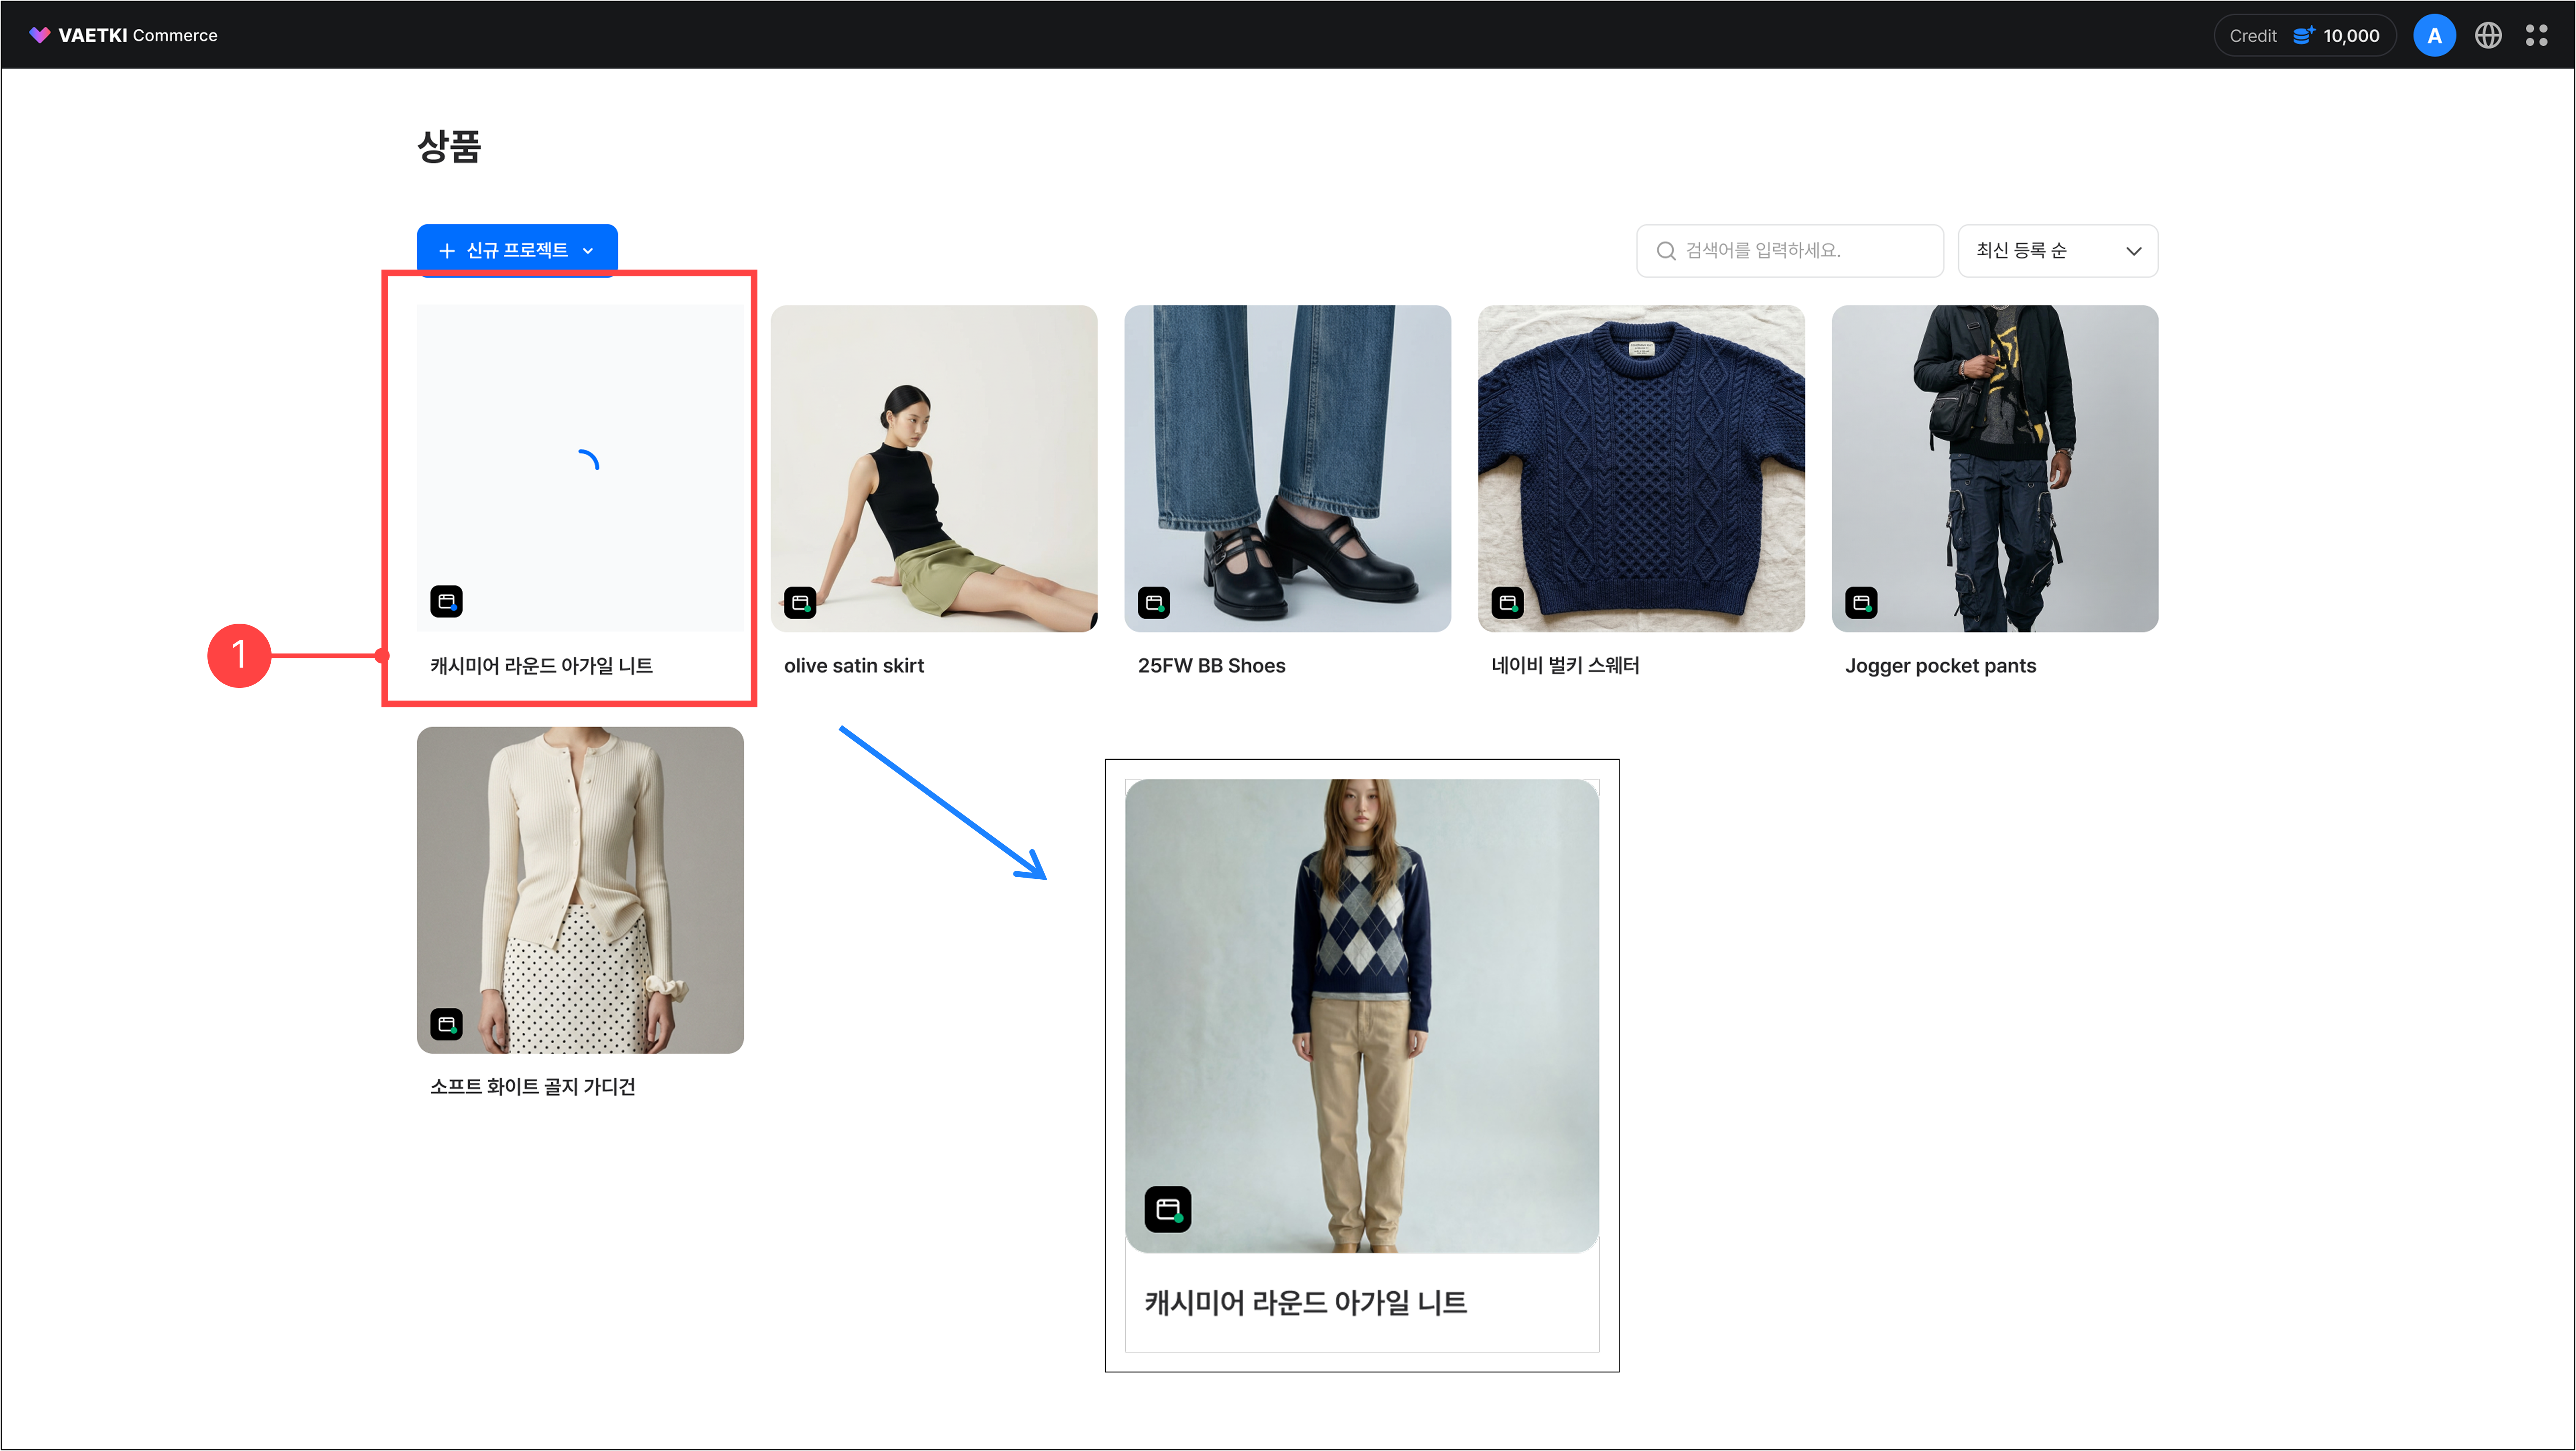Viewport: 2576px width, 1451px height.
Task: Open the globe language selector
Action: (x=2488, y=35)
